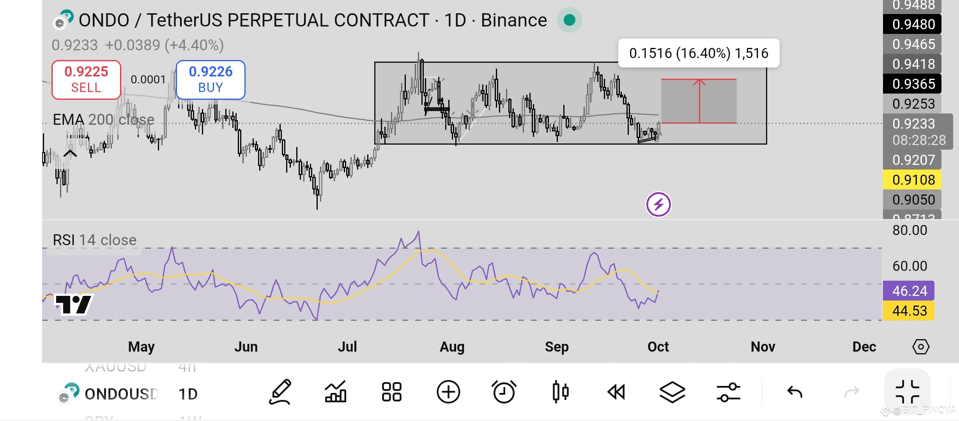Viewport: 959px width, 421px height.
Task: Exit fullscreen with the corners icon
Action: (x=908, y=392)
